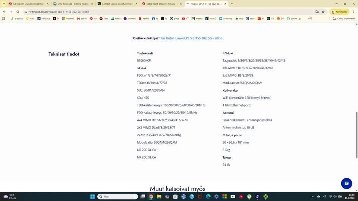Open the Windows Start menu
Screen dimensions: 358x201
point(92,197)
